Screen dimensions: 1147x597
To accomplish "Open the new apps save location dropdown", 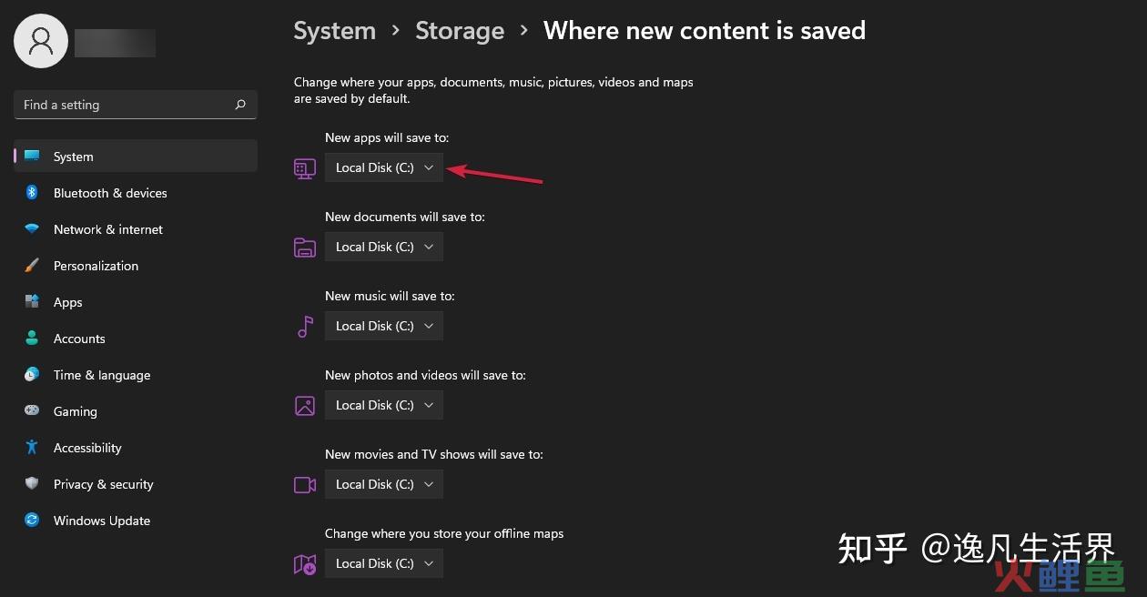I will [x=384, y=167].
